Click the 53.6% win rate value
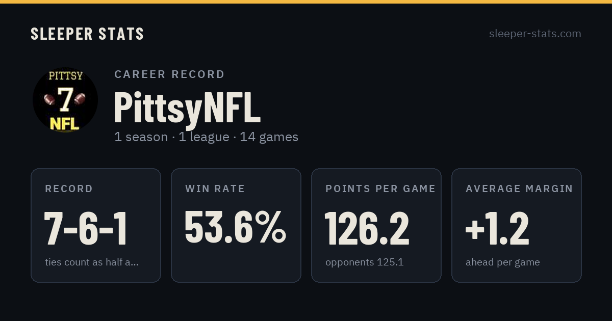 coord(235,228)
